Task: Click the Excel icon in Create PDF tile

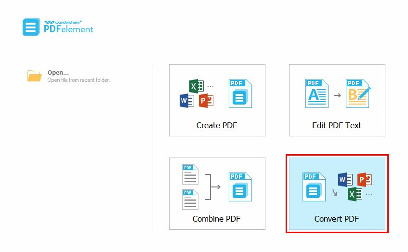Action: [x=196, y=87]
